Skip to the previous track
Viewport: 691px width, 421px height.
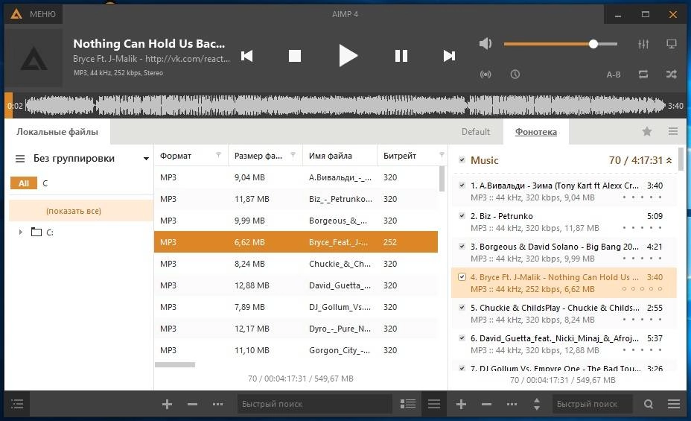point(246,56)
